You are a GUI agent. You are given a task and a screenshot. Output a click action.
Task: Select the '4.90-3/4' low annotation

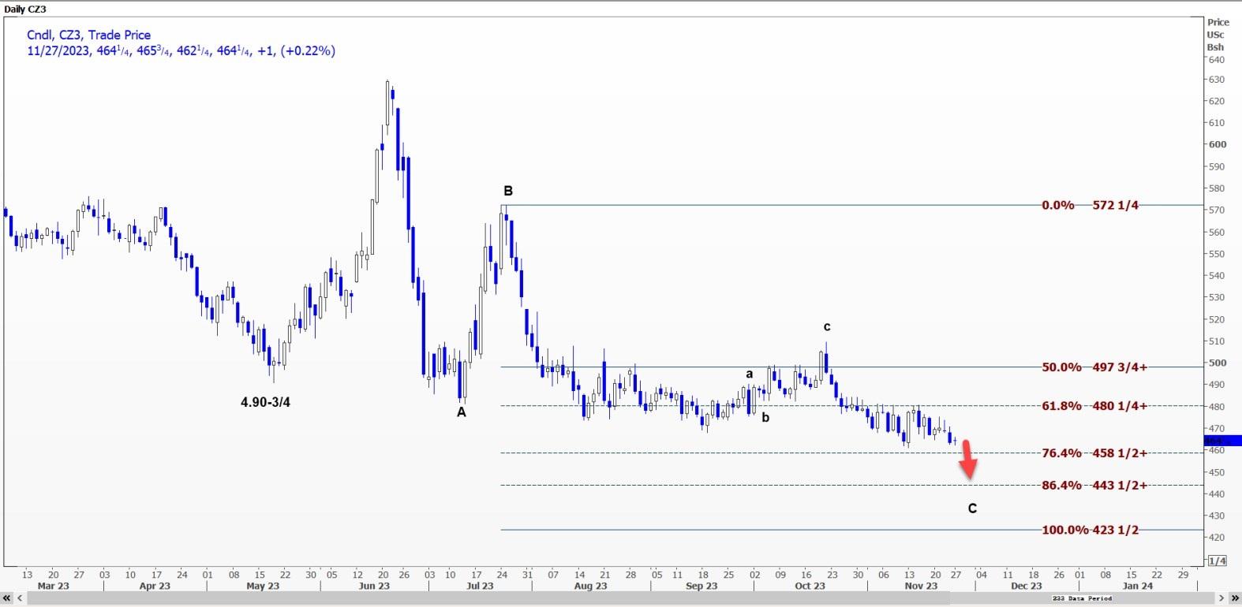pyautogui.click(x=265, y=402)
